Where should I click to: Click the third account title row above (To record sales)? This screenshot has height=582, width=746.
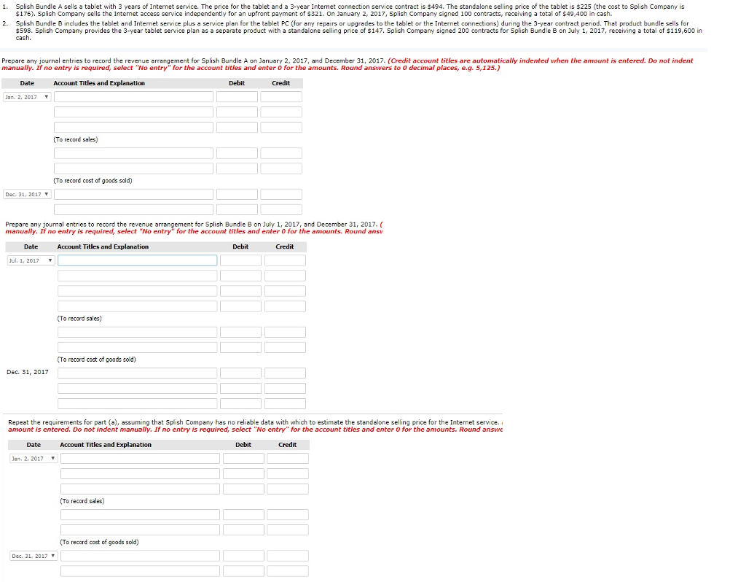click(x=132, y=127)
